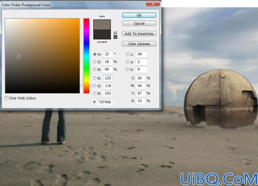This screenshot has height=186, width=258.
Task: Enable Only Web Colors checkbox
Action: [x=7, y=98]
